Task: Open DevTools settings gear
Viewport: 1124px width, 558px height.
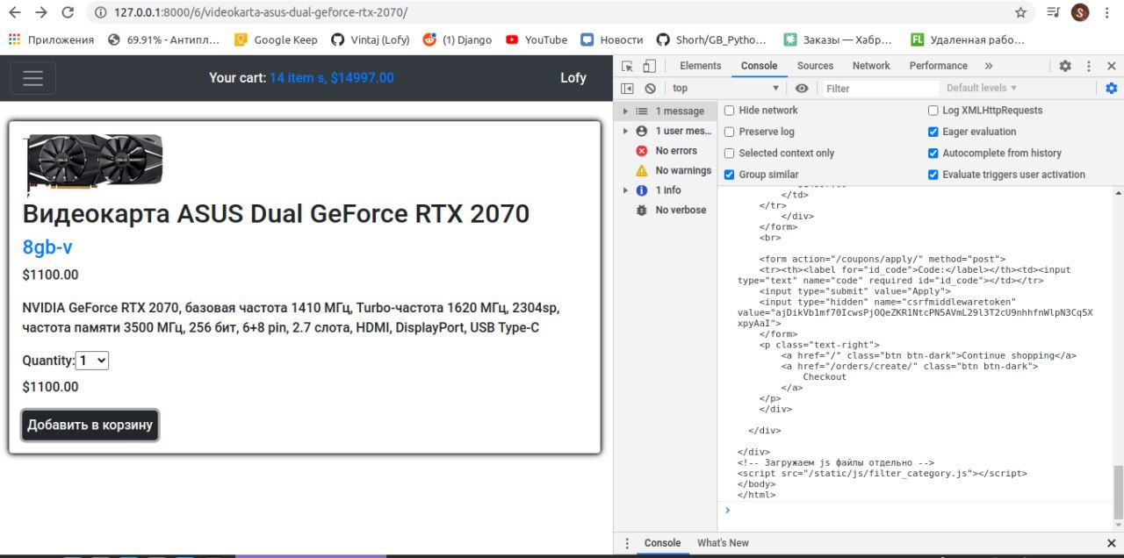Action: pos(1065,66)
